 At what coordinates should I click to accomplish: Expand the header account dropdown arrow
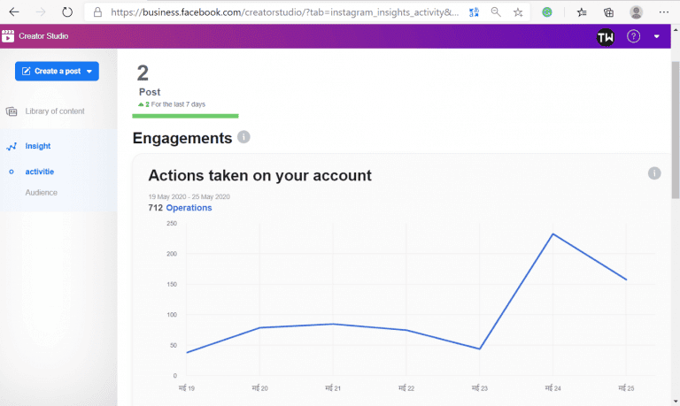point(656,37)
